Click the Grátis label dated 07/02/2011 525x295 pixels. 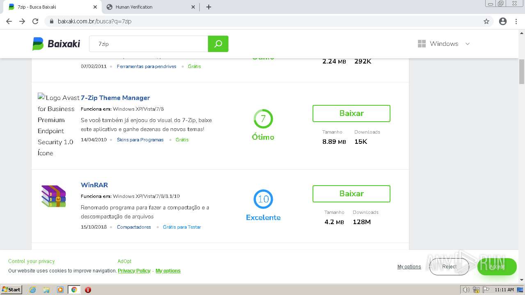coord(194,66)
